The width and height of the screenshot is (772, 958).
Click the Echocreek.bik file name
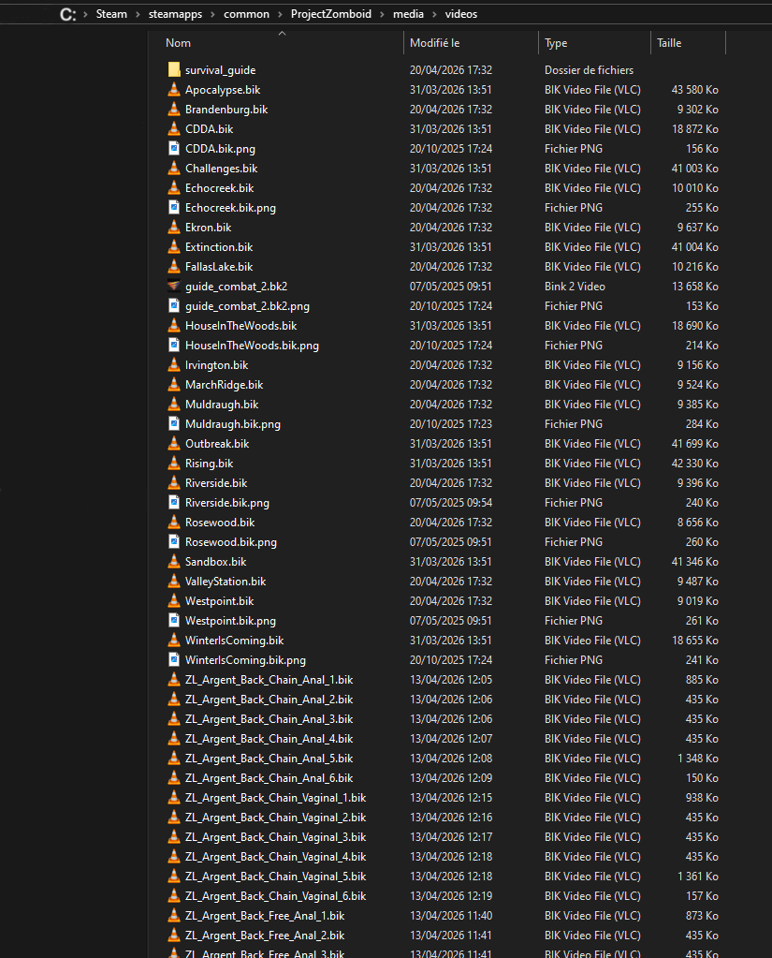pyautogui.click(x=219, y=187)
